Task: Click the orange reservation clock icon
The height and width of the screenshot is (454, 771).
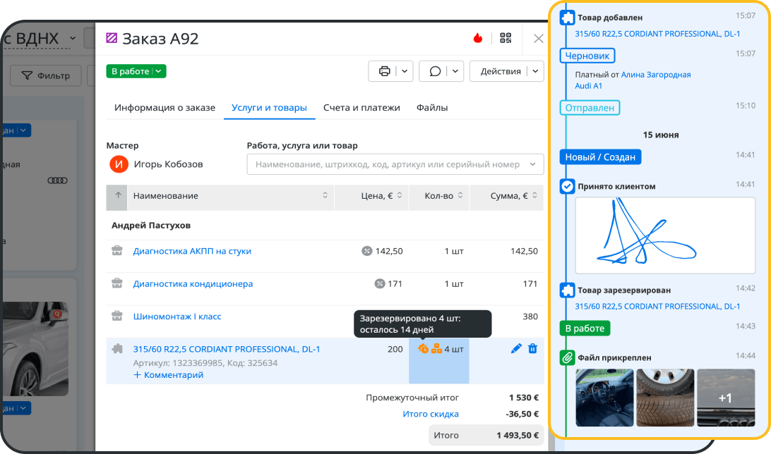Action: 424,349
